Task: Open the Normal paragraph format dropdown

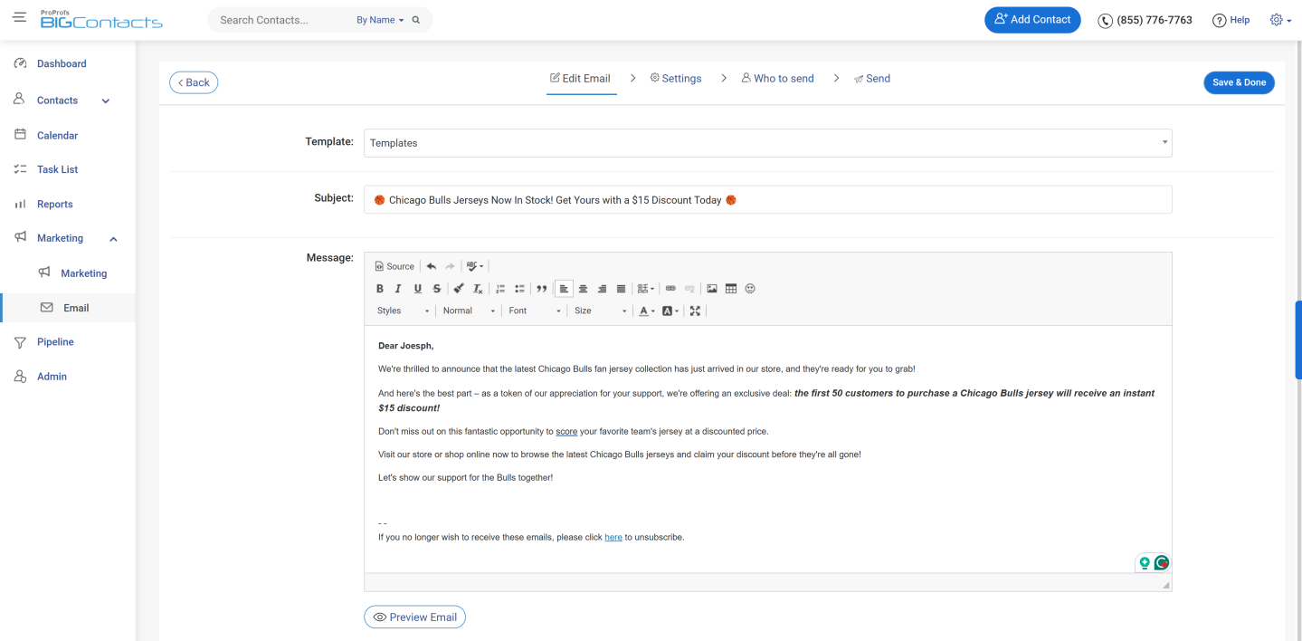Action: click(x=469, y=311)
